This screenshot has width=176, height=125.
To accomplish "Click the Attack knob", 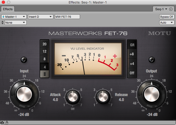I will click(73, 97).
